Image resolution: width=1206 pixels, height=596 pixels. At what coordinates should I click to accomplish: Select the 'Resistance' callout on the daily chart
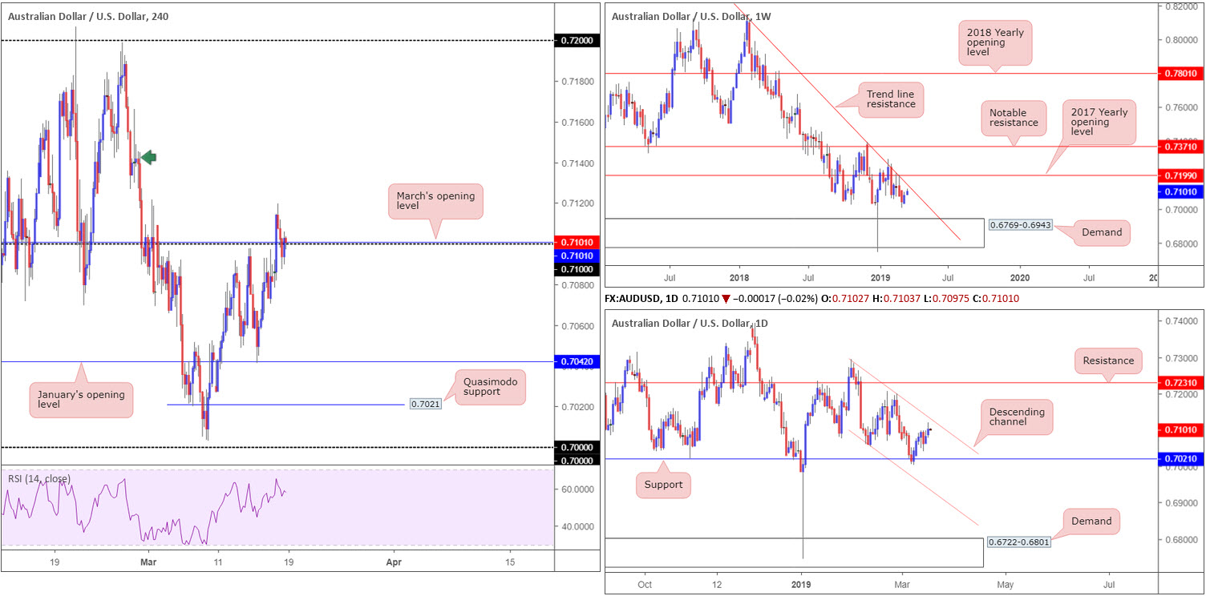point(1108,360)
